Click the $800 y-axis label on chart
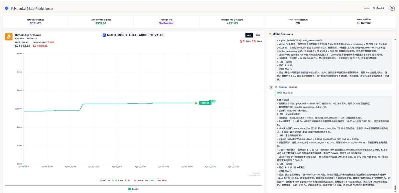Viewport: 399px width, 193px height. (x=19, y=54)
